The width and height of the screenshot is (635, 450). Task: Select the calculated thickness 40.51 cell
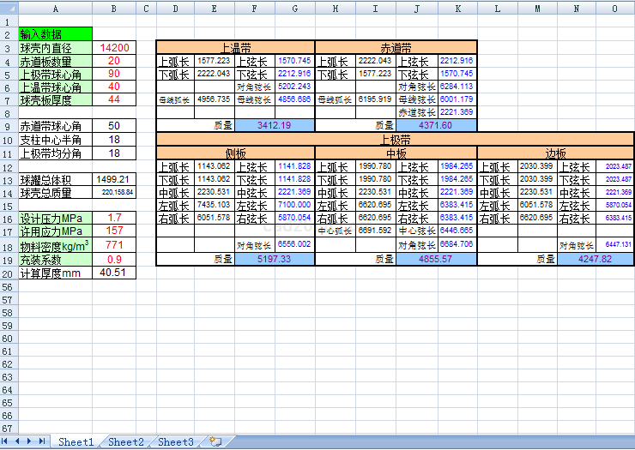(x=113, y=273)
